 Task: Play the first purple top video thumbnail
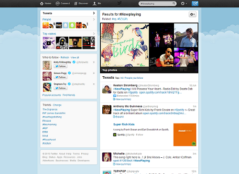pyautogui.click(x=49, y=43)
